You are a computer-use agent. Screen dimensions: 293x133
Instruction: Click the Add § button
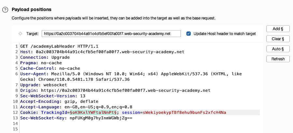pos(278,29)
